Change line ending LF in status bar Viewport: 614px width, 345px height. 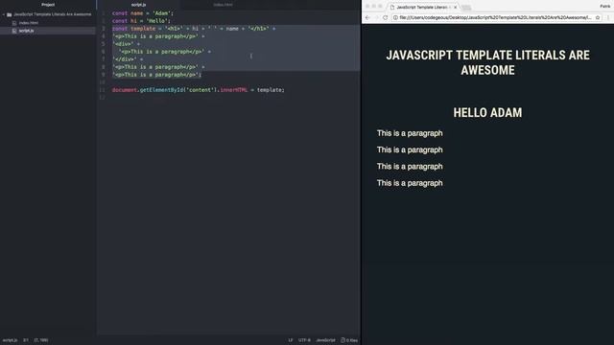click(291, 340)
